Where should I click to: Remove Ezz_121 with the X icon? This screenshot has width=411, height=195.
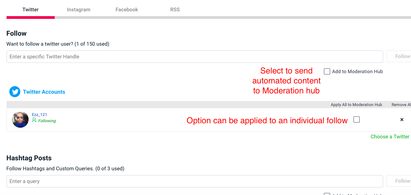click(402, 119)
